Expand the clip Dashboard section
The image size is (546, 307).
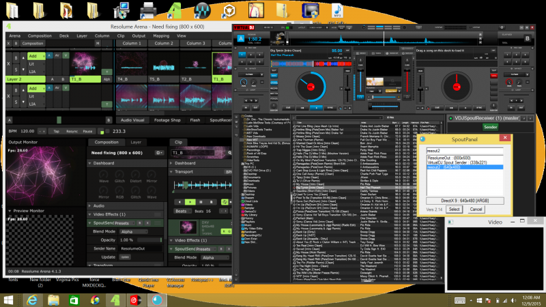coord(171,163)
